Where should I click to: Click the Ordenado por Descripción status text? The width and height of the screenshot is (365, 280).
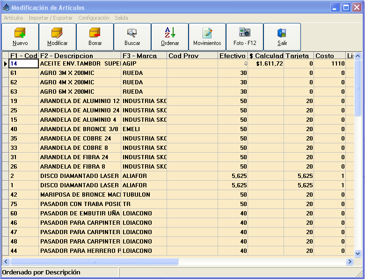click(41, 273)
